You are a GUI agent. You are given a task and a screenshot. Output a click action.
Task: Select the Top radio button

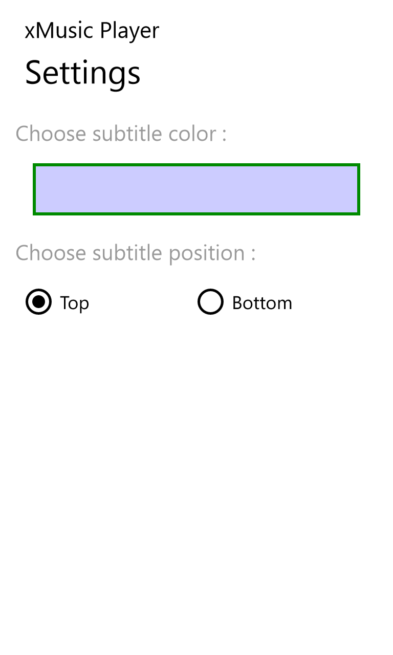(x=39, y=302)
